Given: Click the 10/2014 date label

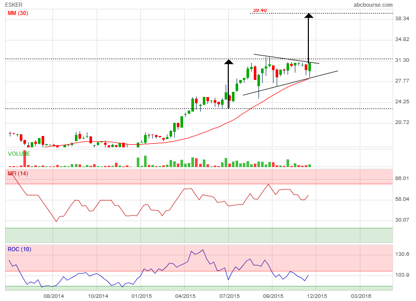Looking at the screenshot, I should [x=98, y=296].
